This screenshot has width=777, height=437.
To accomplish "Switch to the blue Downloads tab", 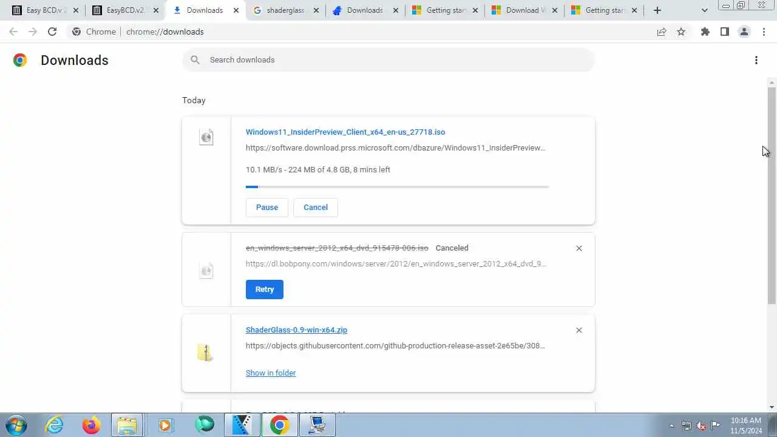I will (x=365, y=10).
